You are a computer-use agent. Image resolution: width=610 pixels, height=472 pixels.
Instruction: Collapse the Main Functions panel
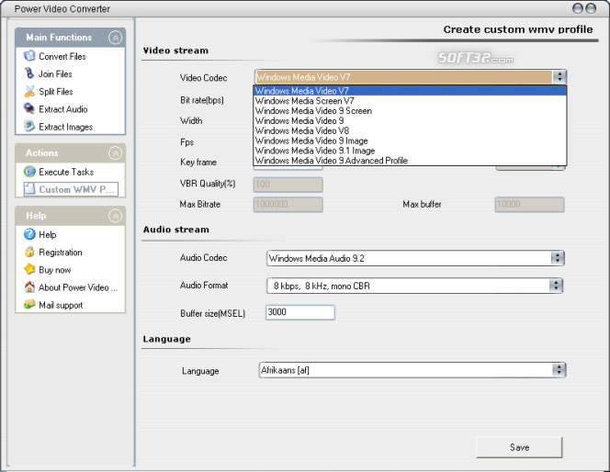coord(115,38)
